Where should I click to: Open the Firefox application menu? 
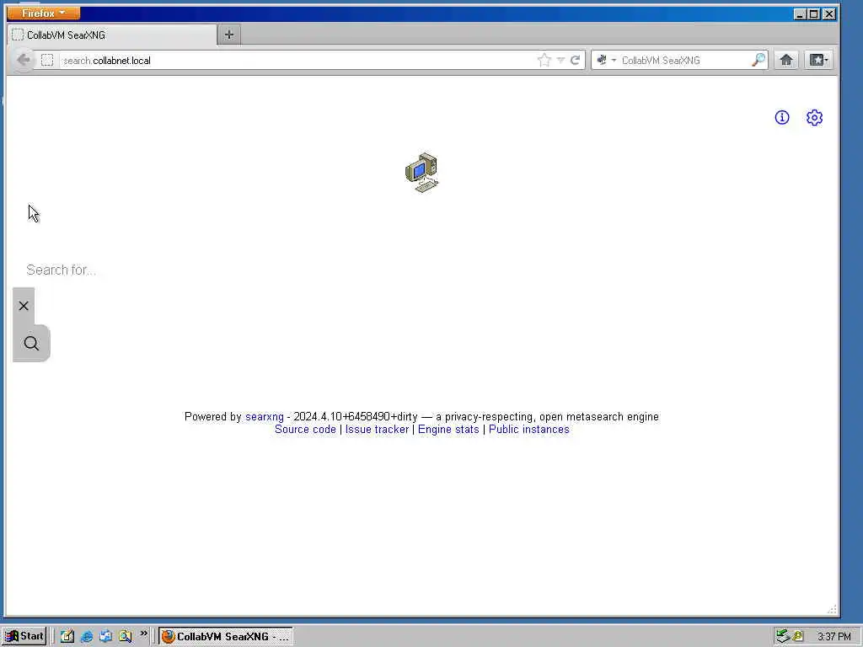point(44,13)
